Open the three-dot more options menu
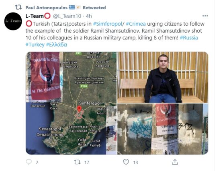This screenshot has height=171, width=221. 205,16
